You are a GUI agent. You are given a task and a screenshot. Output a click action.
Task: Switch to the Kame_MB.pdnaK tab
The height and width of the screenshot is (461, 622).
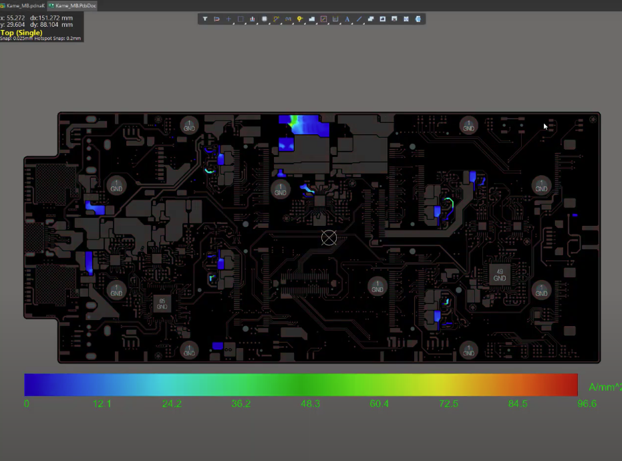22,5
